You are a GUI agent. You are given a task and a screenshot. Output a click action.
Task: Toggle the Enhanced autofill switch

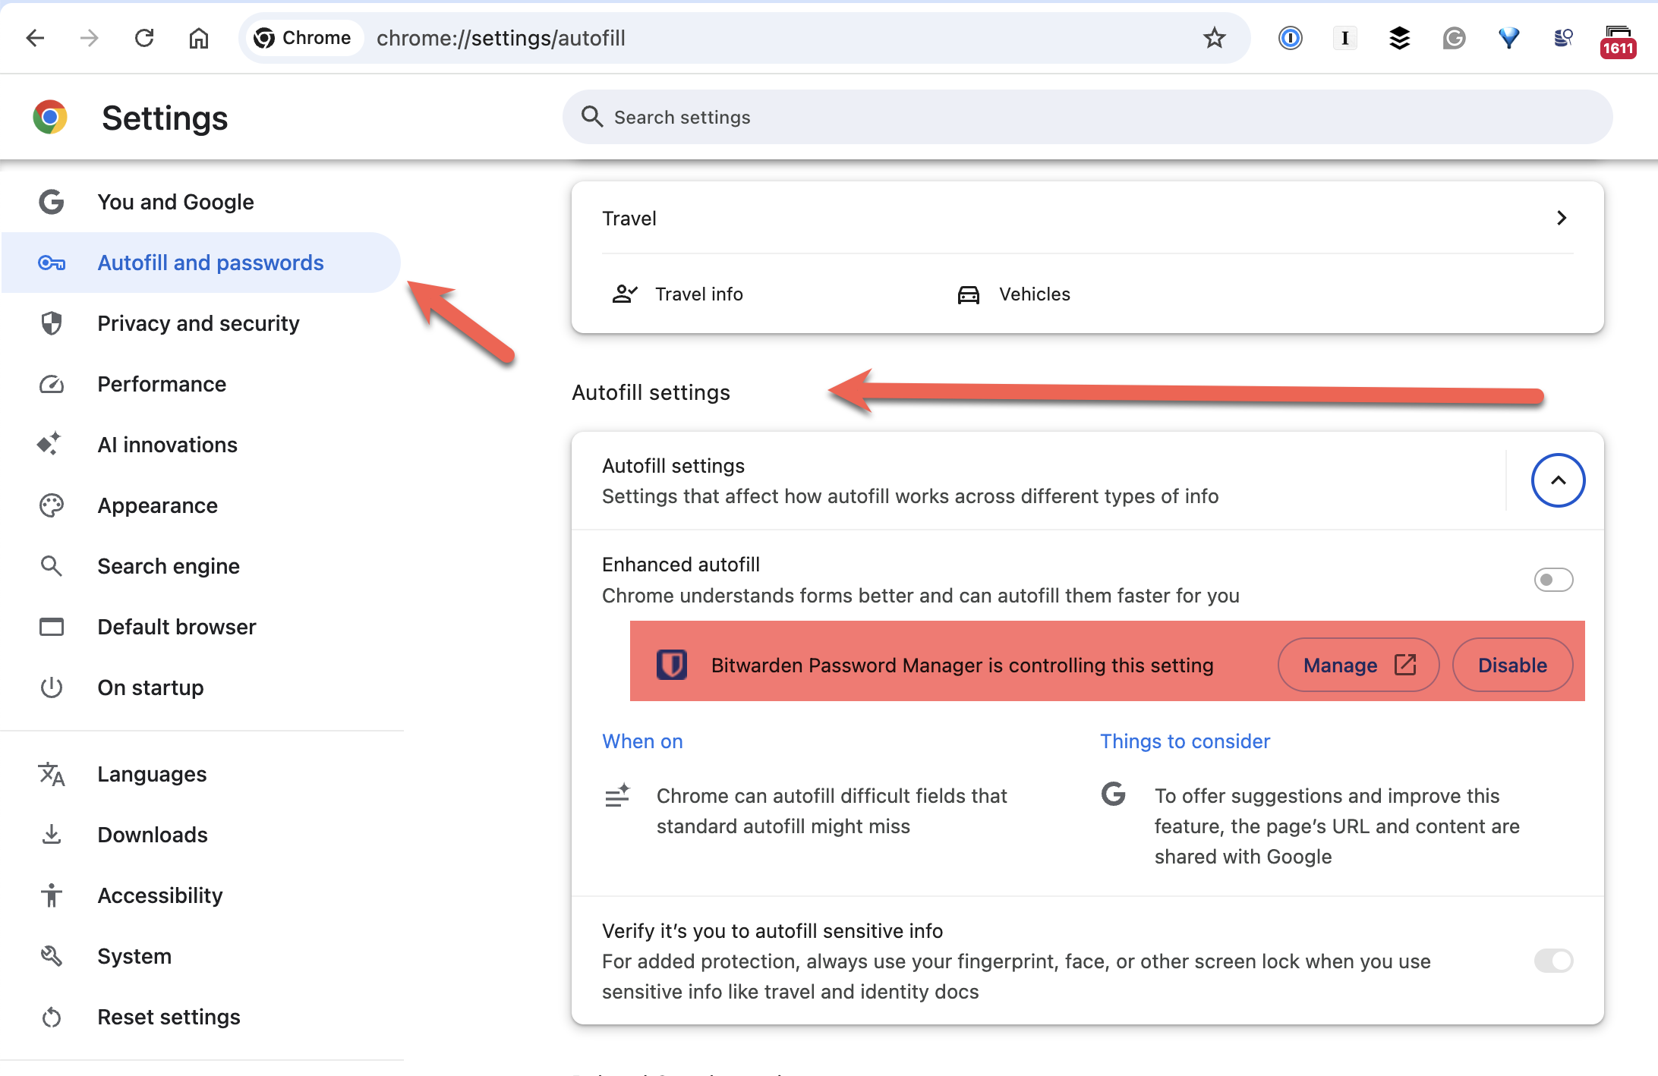(1553, 580)
